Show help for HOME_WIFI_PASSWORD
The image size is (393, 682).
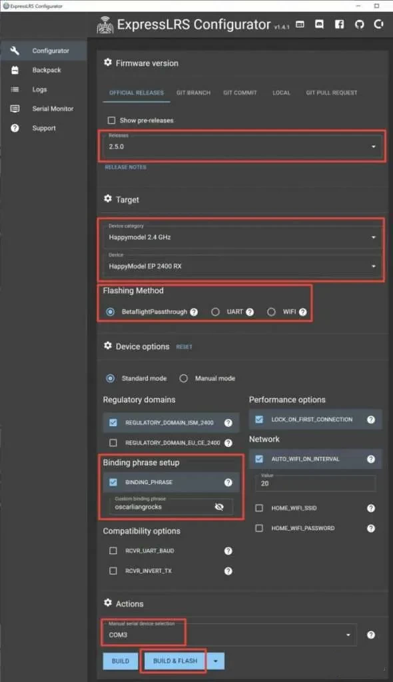(x=371, y=528)
